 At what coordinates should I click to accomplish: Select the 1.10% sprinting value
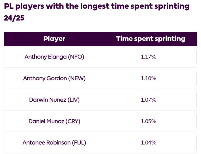tap(149, 78)
